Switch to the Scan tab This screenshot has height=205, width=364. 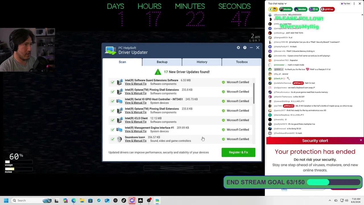(122, 62)
